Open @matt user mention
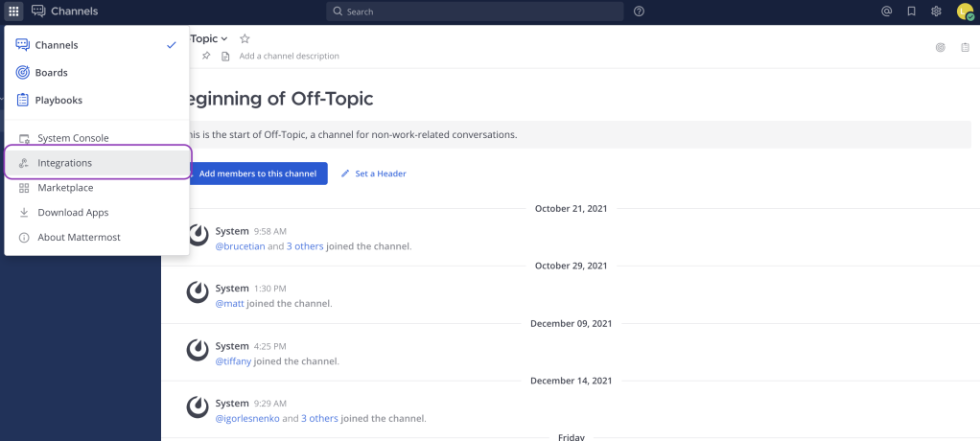Image resolution: width=980 pixels, height=441 pixels. (x=229, y=304)
